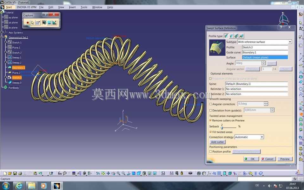Click Cancel in Swept Surface Definition

pos(268,159)
